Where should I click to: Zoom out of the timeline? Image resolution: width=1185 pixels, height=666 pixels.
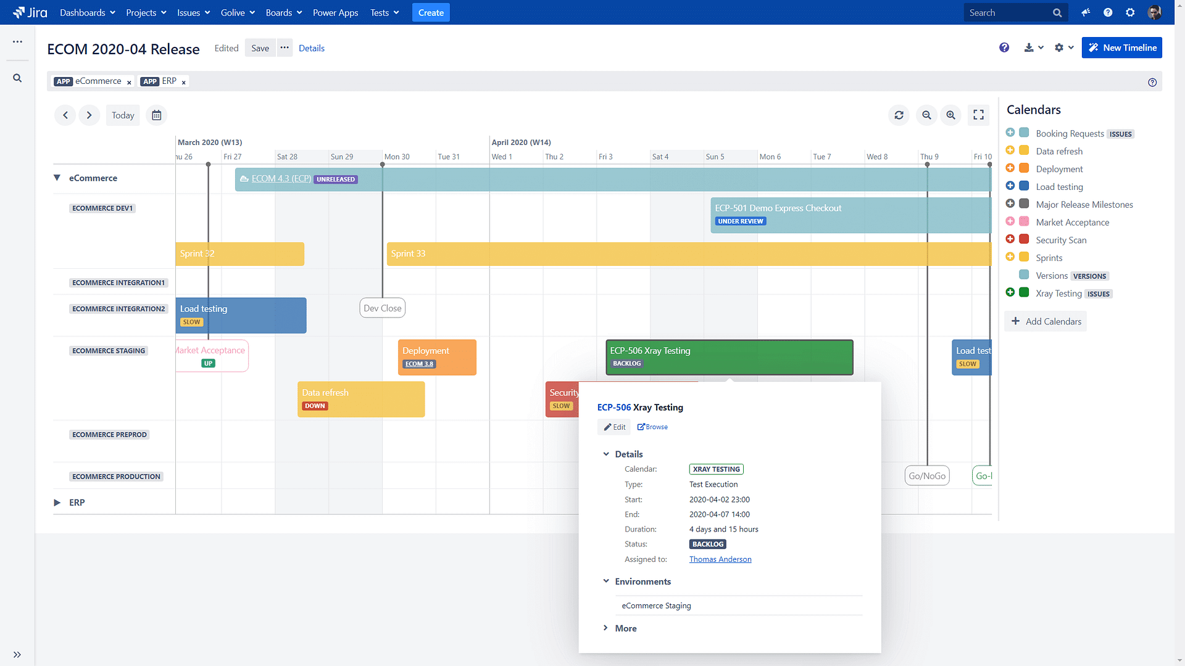pos(926,115)
